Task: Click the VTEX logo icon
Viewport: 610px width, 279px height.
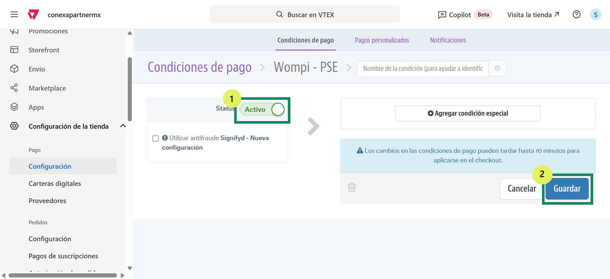Action: 33,15
